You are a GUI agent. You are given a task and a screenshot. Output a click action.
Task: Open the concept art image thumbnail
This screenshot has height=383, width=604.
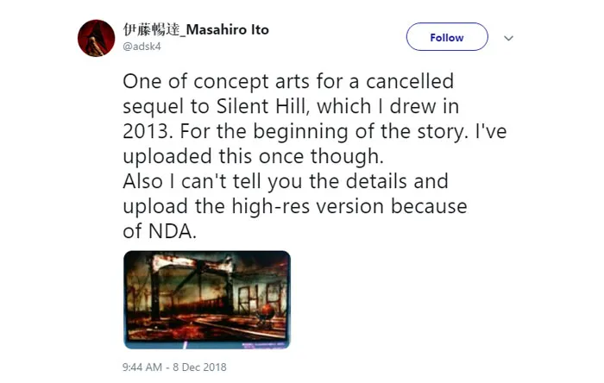tap(207, 299)
